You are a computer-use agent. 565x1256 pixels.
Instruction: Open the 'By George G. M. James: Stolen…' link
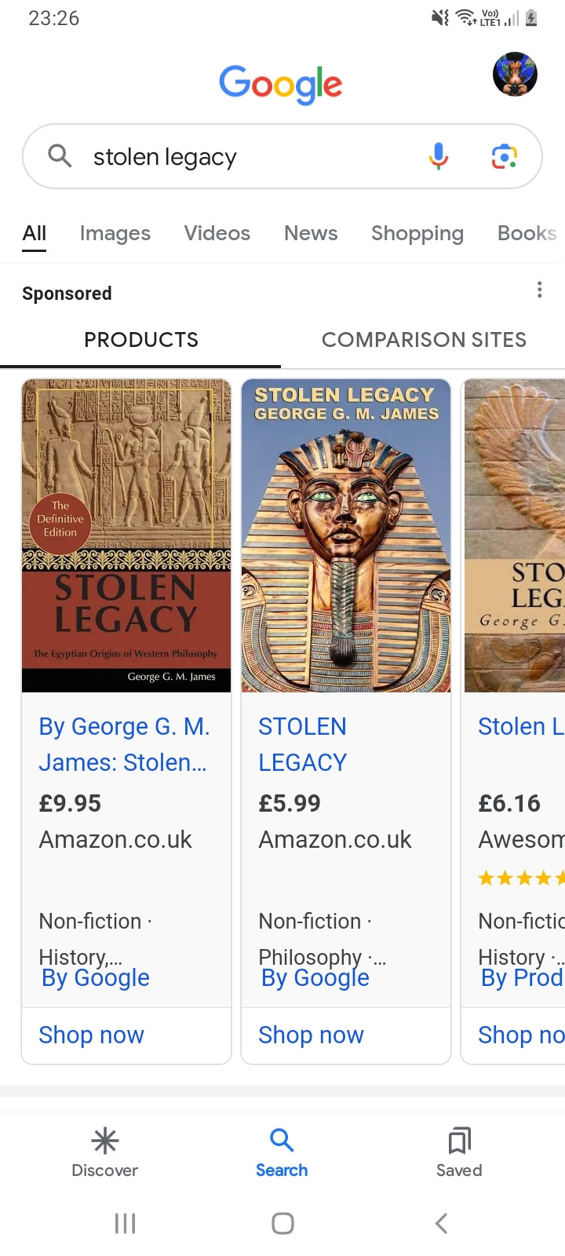click(124, 744)
